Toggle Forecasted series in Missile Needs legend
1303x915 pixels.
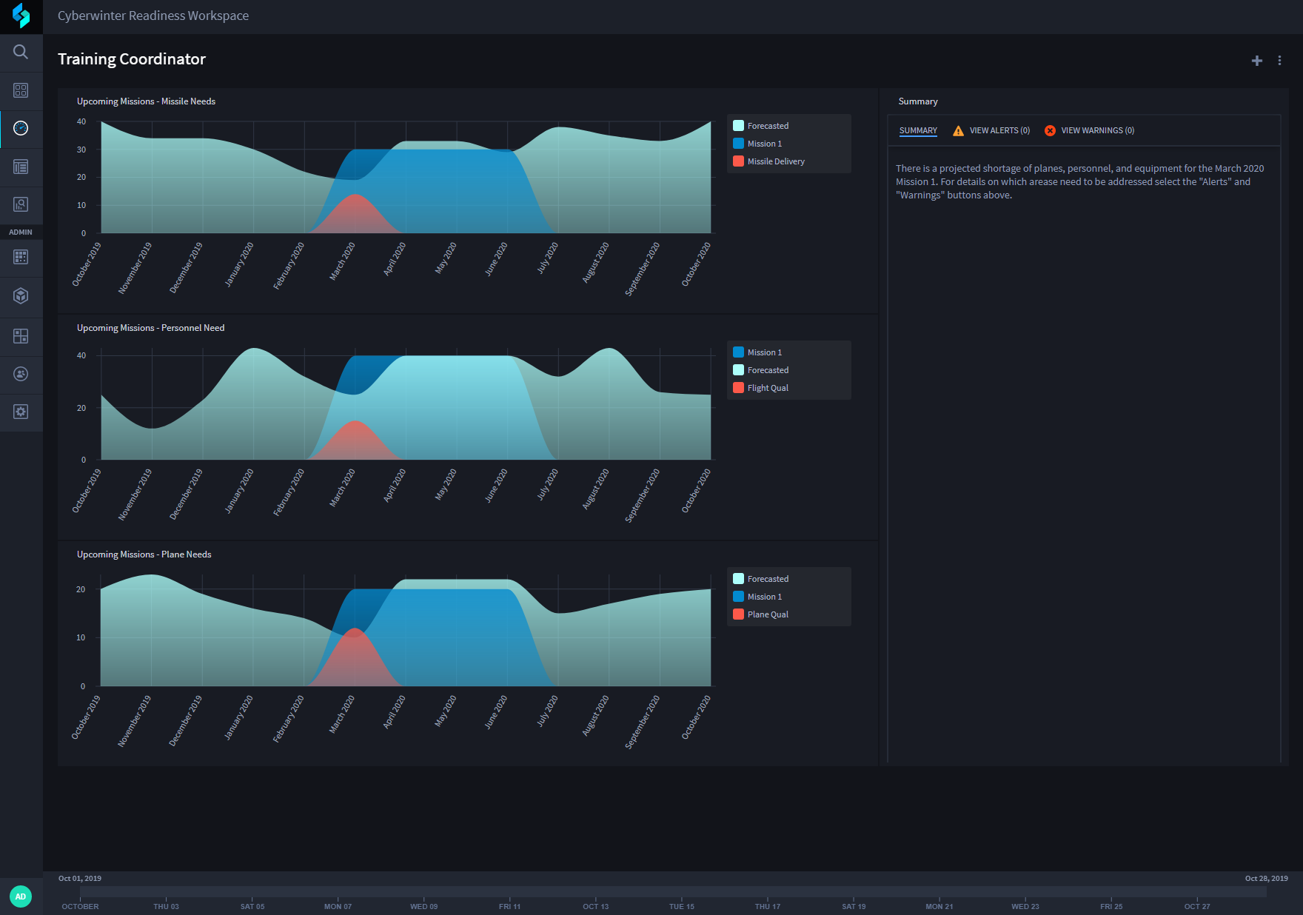761,126
